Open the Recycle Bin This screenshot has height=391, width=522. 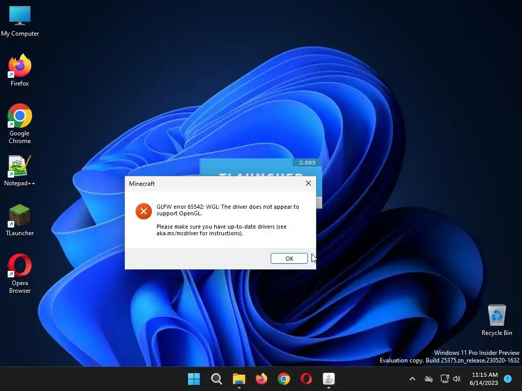[x=497, y=320]
